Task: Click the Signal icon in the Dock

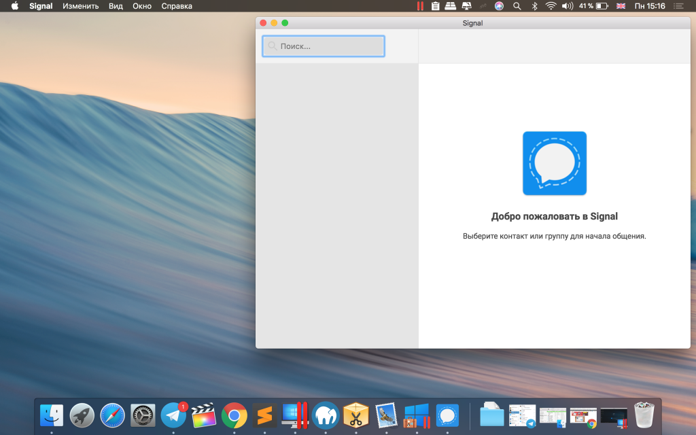Action: [x=447, y=416]
